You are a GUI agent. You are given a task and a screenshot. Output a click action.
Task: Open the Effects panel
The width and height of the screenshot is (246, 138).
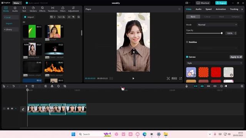pos(42,9)
